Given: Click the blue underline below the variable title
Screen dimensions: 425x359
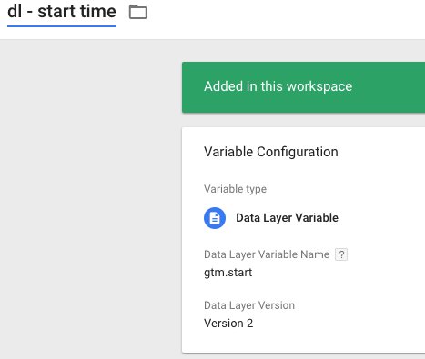Looking at the screenshot, I should 62,26.
